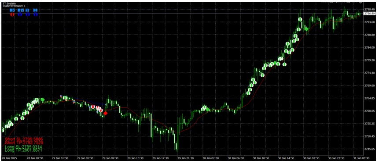Viewport: 379px width, 164px height.
Task: Select the red diamond sell-exit marker
Action: 105,113
